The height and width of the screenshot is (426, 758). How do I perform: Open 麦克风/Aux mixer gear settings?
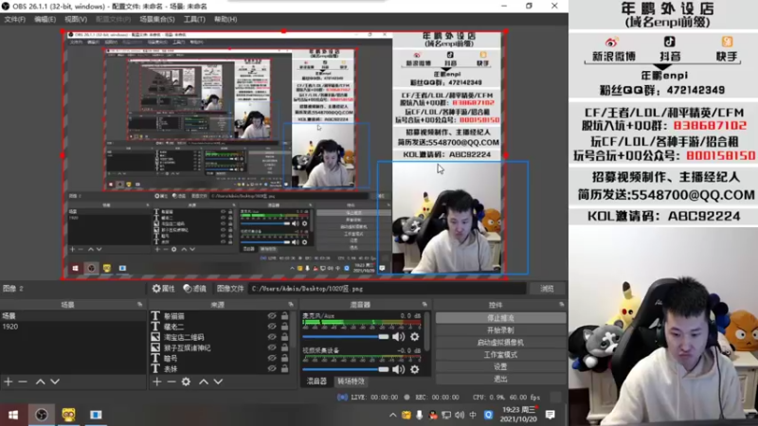(x=415, y=337)
